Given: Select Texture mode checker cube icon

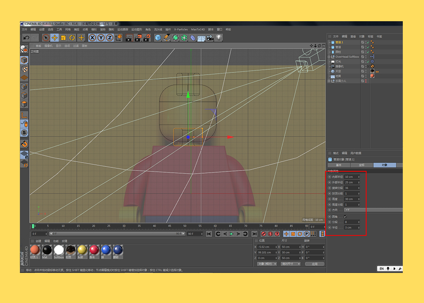Looking at the screenshot, I should pyautogui.click(x=24, y=69).
